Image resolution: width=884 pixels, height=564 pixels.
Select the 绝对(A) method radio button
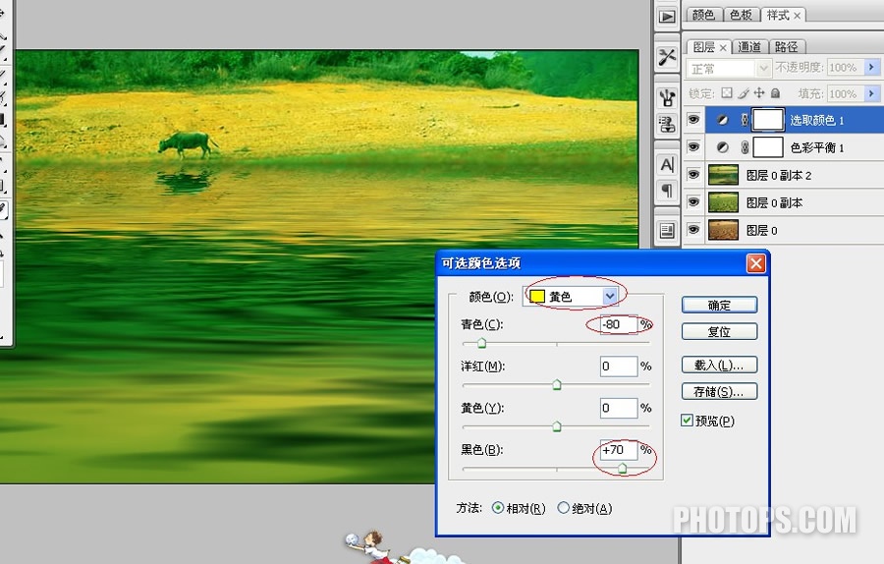tap(563, 508)
